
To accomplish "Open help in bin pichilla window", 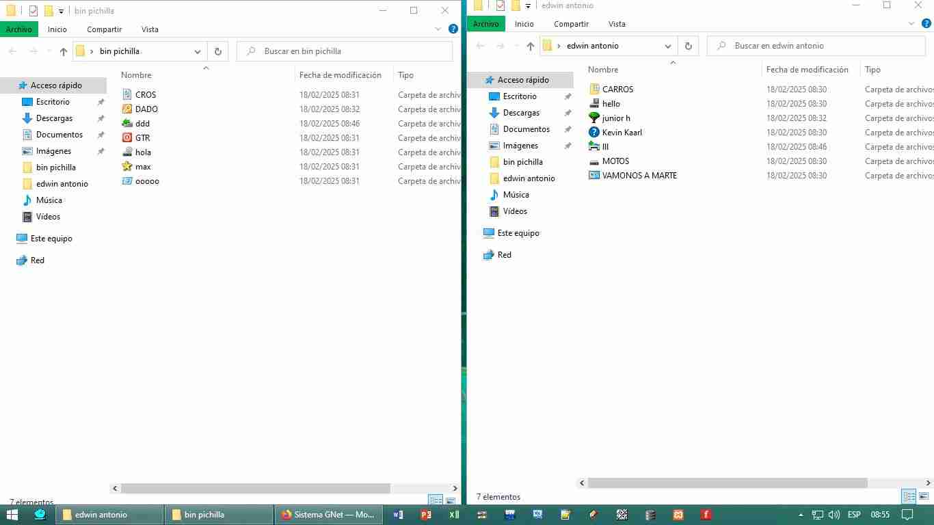I will pyautogui.click(x=453, y=29).
